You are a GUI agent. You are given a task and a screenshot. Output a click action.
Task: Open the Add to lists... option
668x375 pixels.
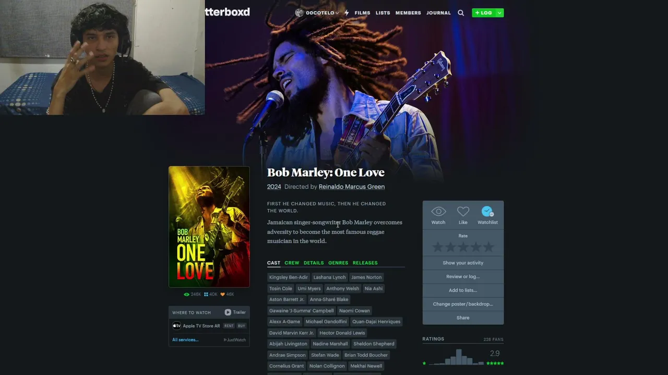point(463,290)
